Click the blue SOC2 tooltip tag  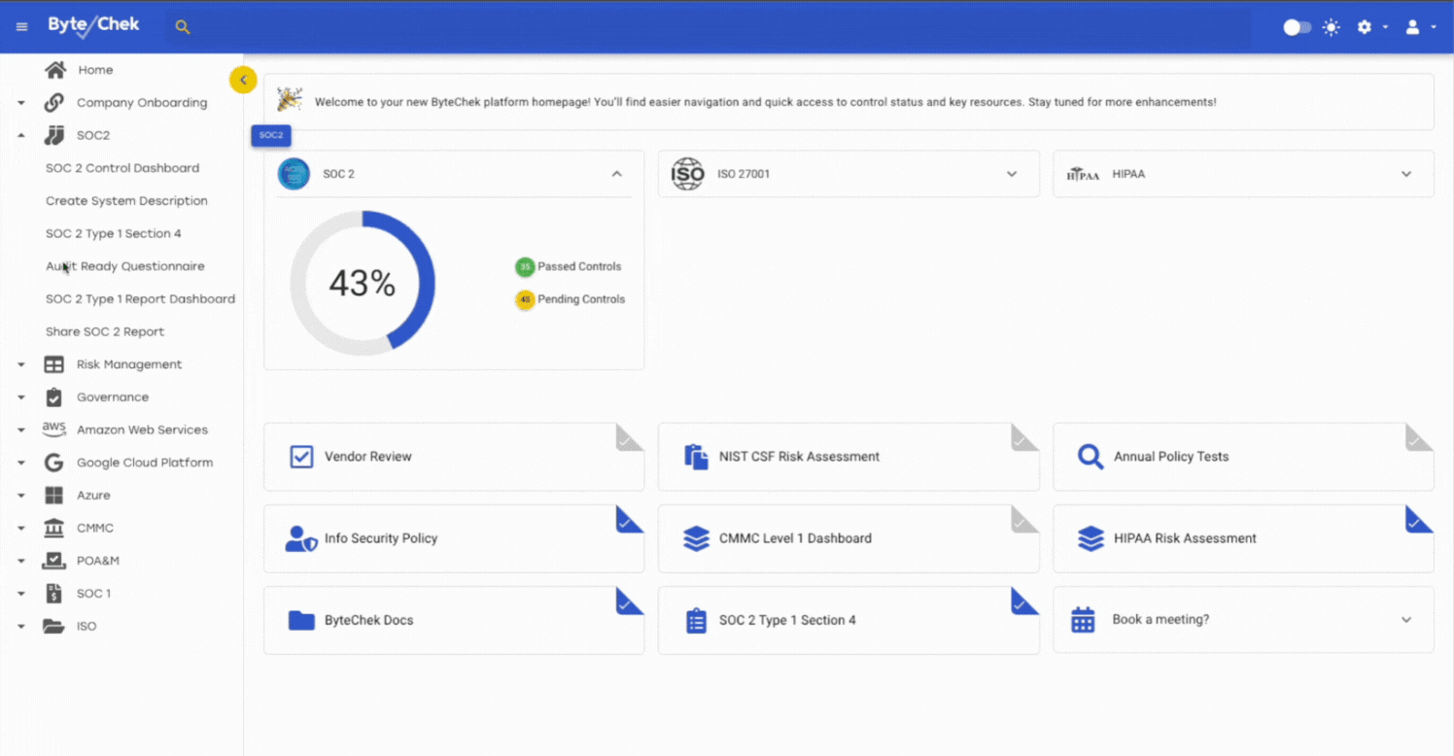[271, 136]
